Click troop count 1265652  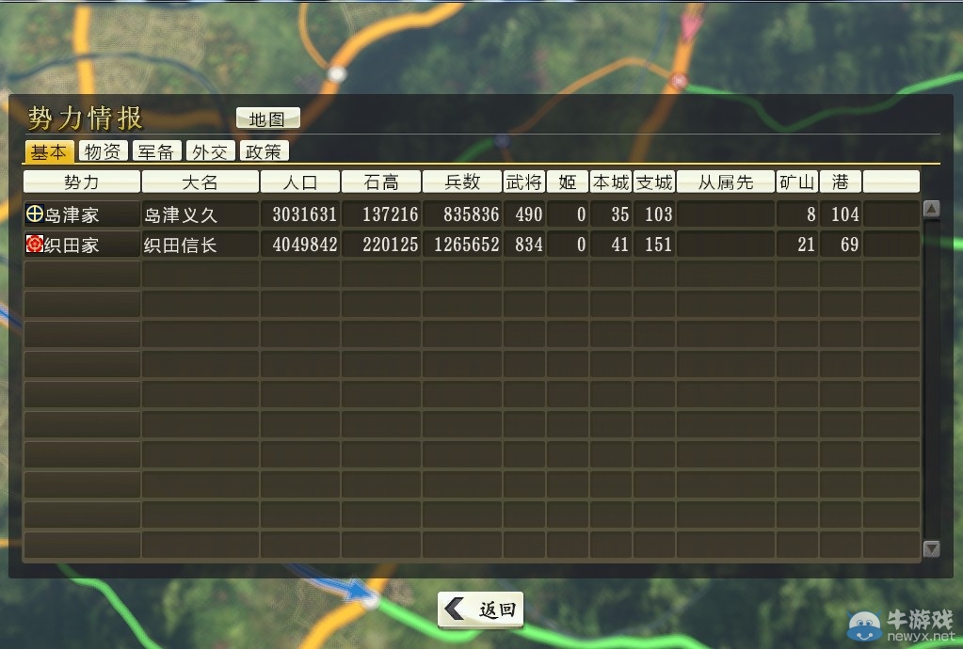[467, 245]
